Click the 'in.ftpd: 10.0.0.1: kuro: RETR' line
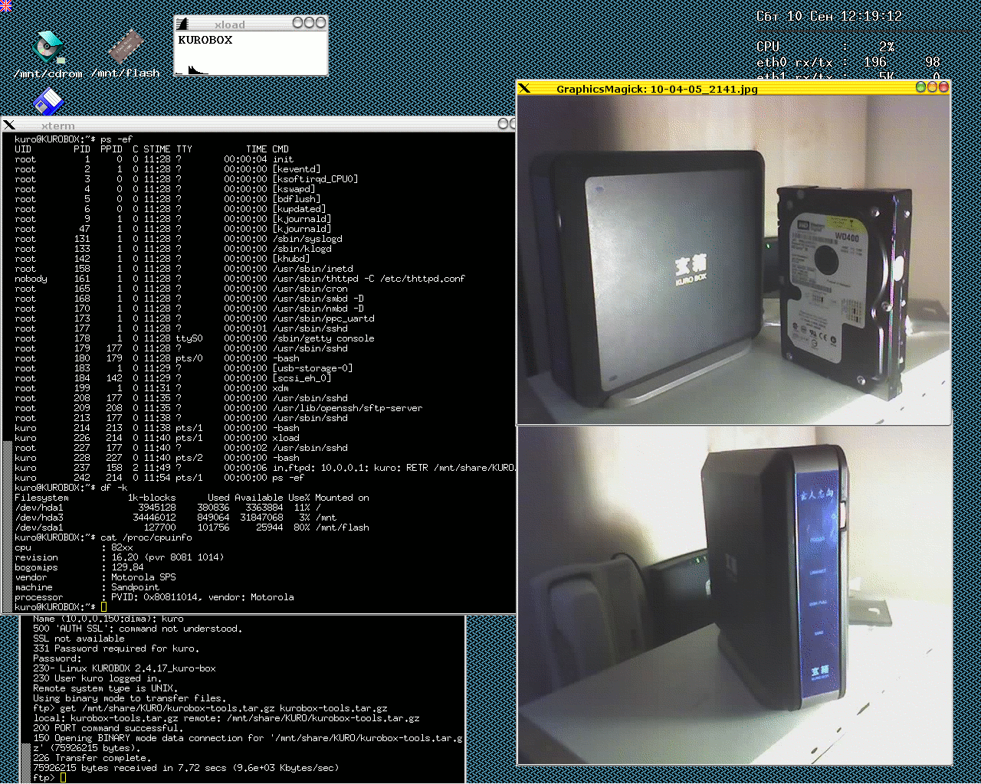 pos(264,468)
